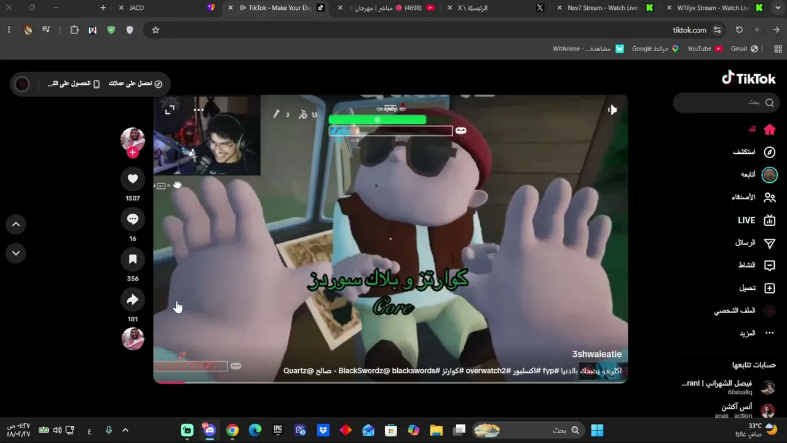Go to the For You home icon
The height and width of the screenshot is (443, 787).
tap(769, 129)
